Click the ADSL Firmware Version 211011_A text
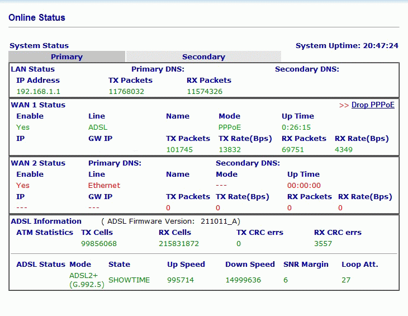 [x=170, y=221]
